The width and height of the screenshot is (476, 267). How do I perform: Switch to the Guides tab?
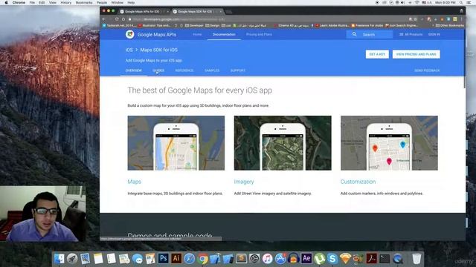click(158, 70)
